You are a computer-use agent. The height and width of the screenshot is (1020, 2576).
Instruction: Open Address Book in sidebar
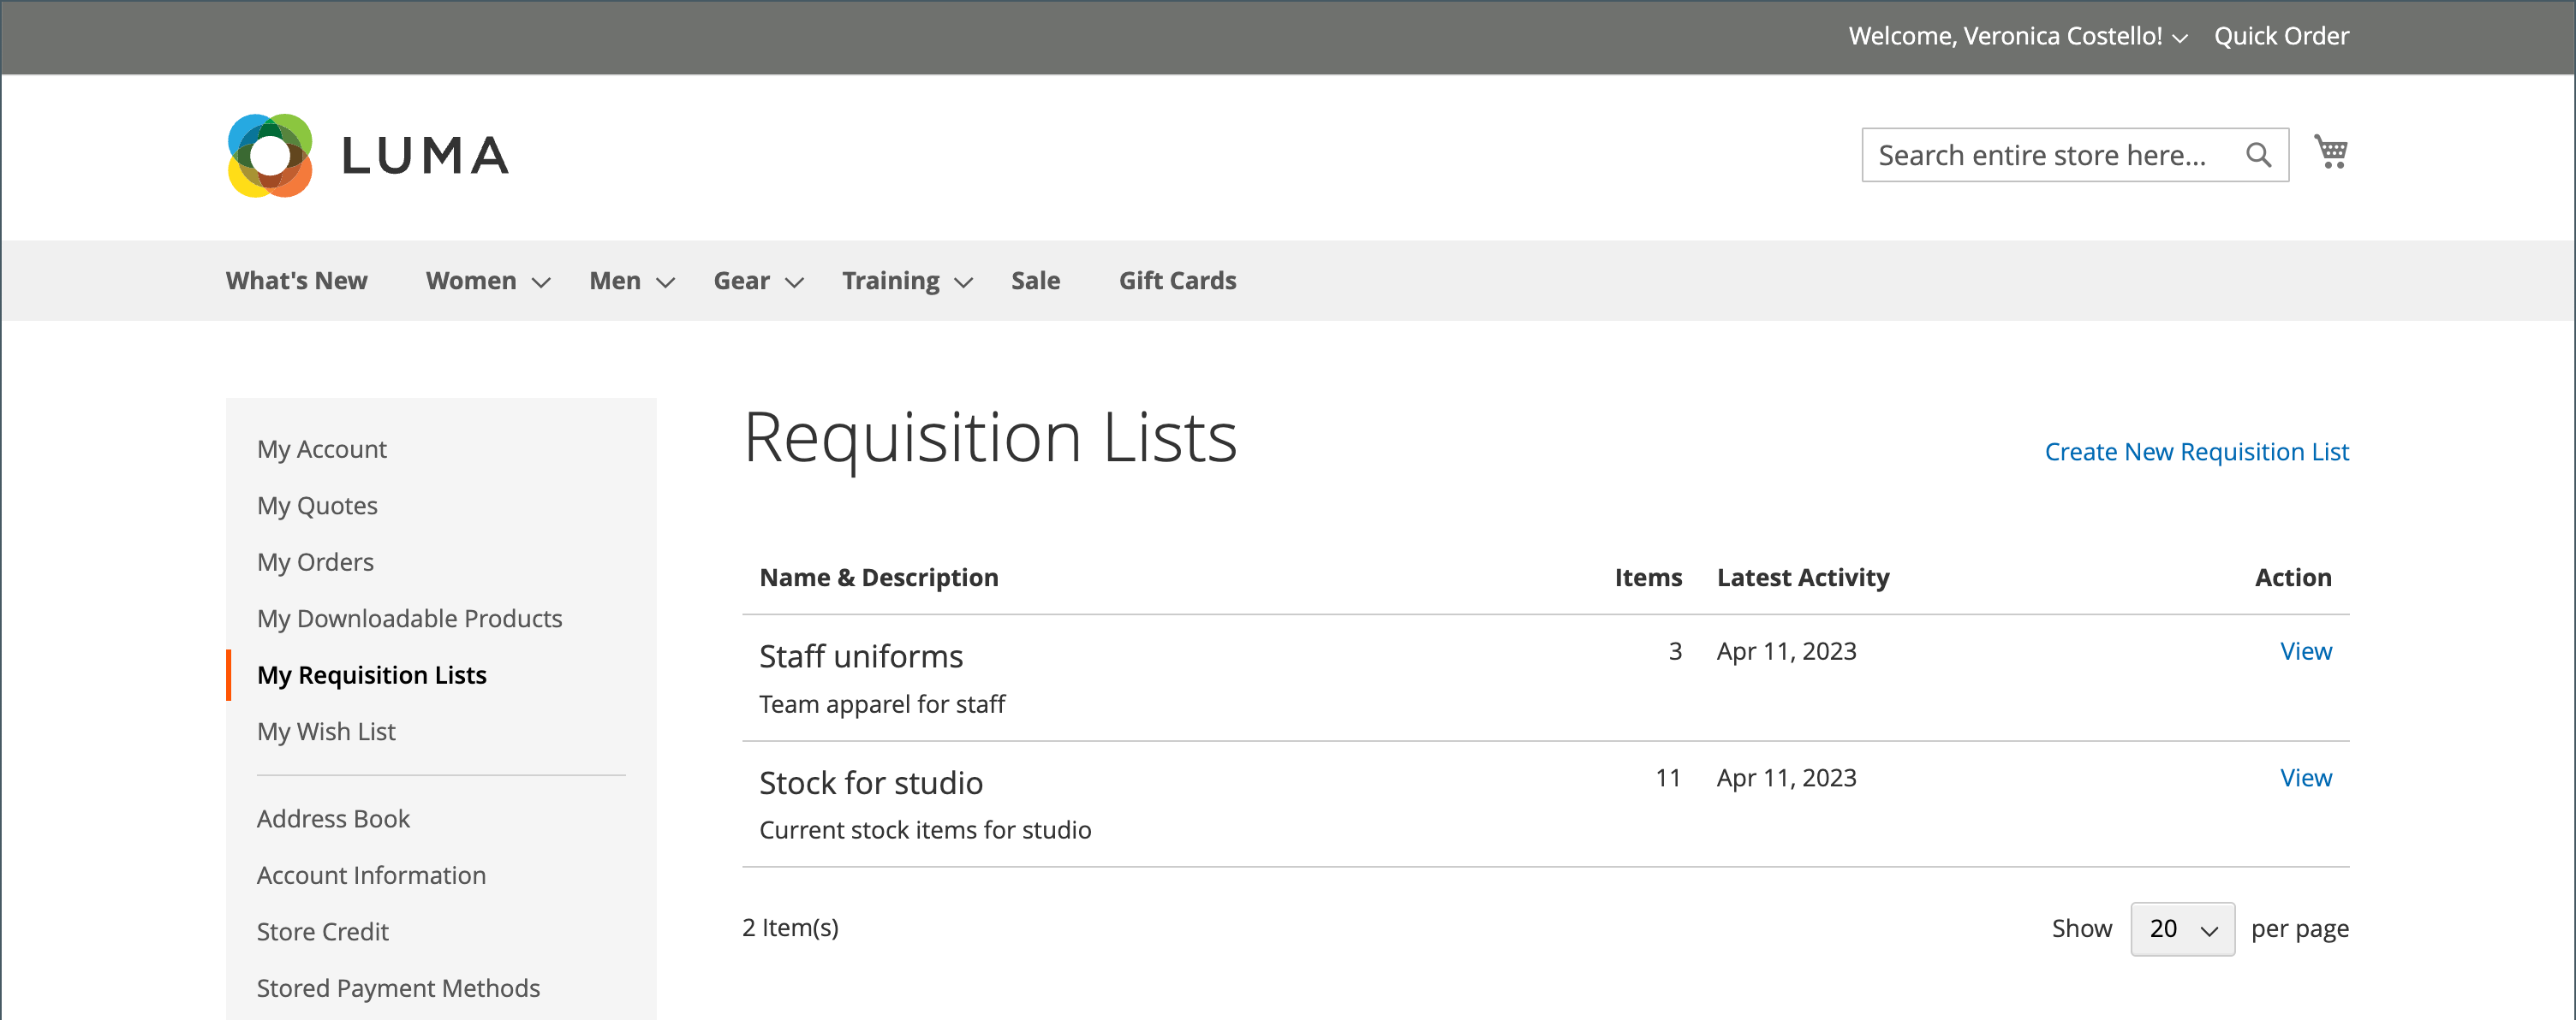click(333, 818)
